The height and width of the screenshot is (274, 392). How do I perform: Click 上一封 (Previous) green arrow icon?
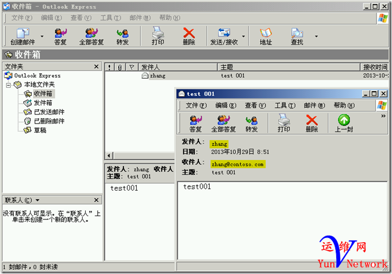(344, 124)
